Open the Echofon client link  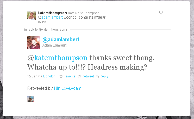tap(49, 76)
